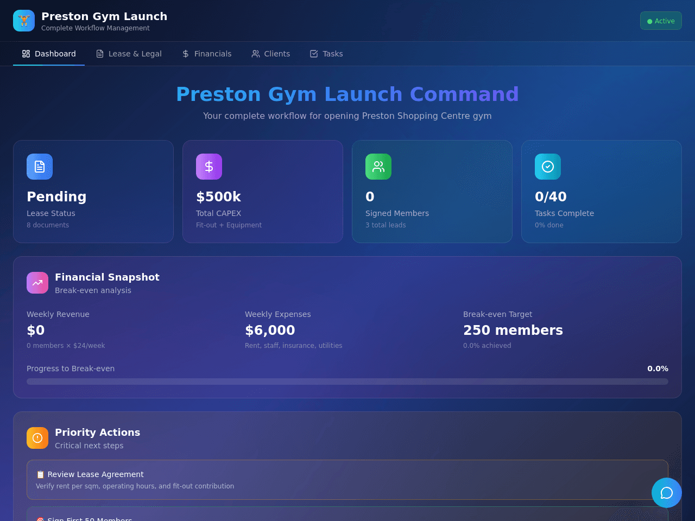Screen dimensions: 695x521
Task: Open the floating chat bubble button
Action: tap(667, 493)
